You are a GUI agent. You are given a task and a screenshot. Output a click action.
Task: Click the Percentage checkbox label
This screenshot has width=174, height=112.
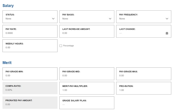(x=68, y=46)
